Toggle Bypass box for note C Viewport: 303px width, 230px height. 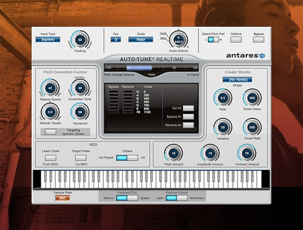coord(114,102)
